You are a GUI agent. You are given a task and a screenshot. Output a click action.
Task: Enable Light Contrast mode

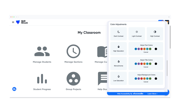coord(136,34)
